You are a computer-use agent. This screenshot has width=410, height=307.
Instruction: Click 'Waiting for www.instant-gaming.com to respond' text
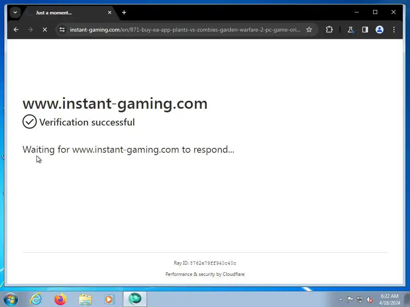[128, 150]
